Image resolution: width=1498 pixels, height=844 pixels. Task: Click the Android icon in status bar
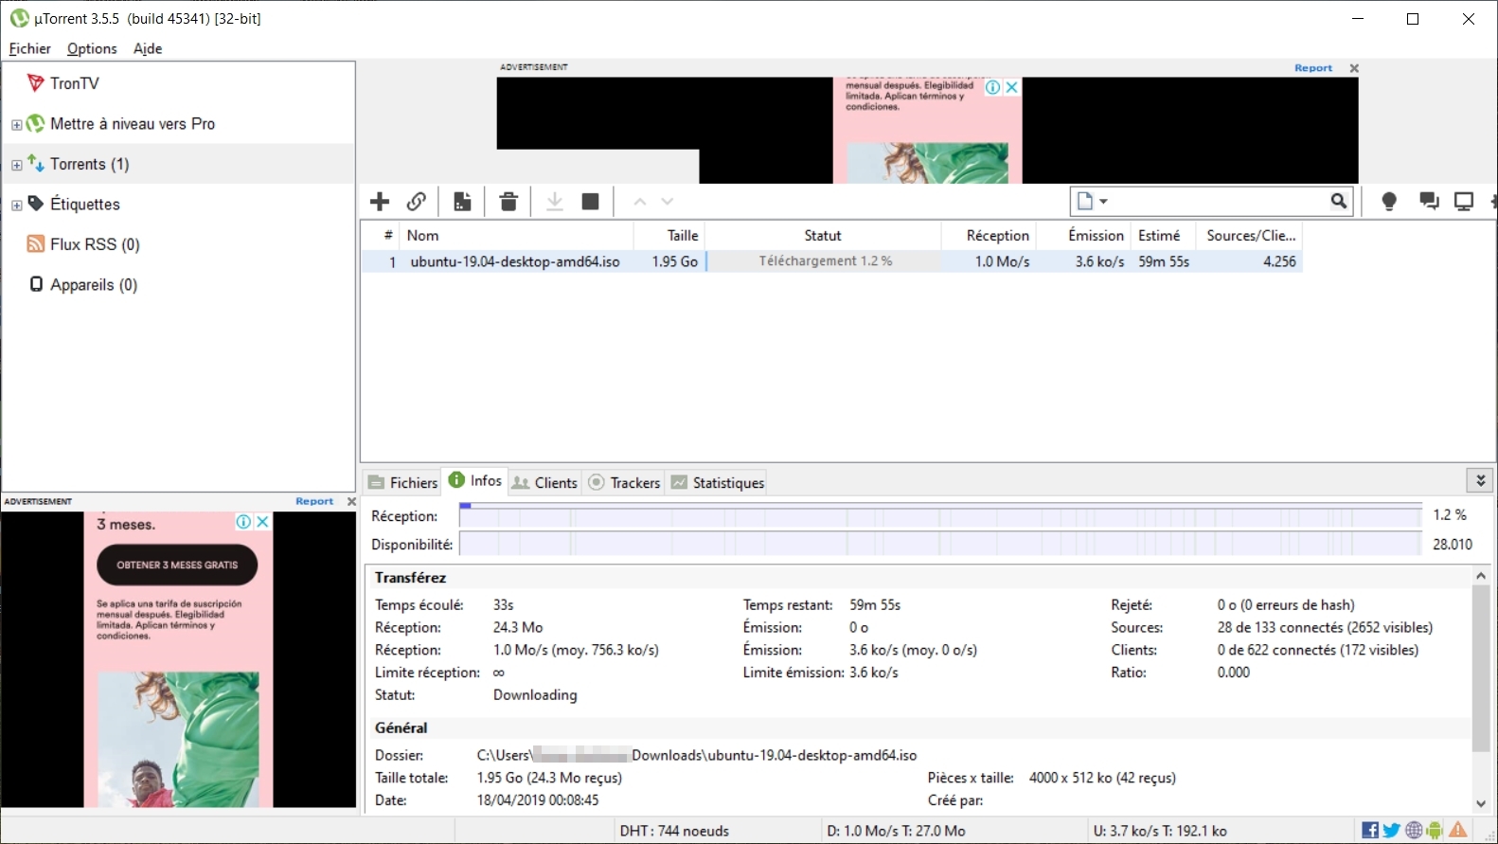pos(1435,831)
